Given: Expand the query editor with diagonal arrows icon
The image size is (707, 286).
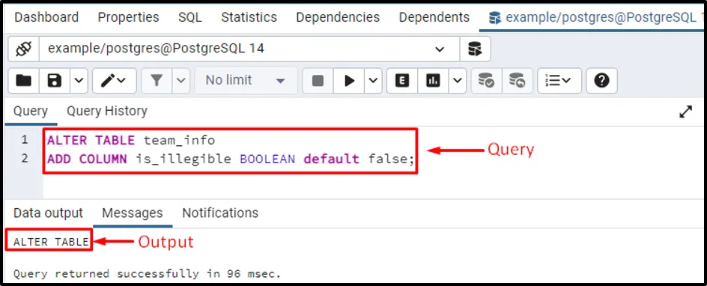Looking at the screenshot, I should click(x=685, y=112).
